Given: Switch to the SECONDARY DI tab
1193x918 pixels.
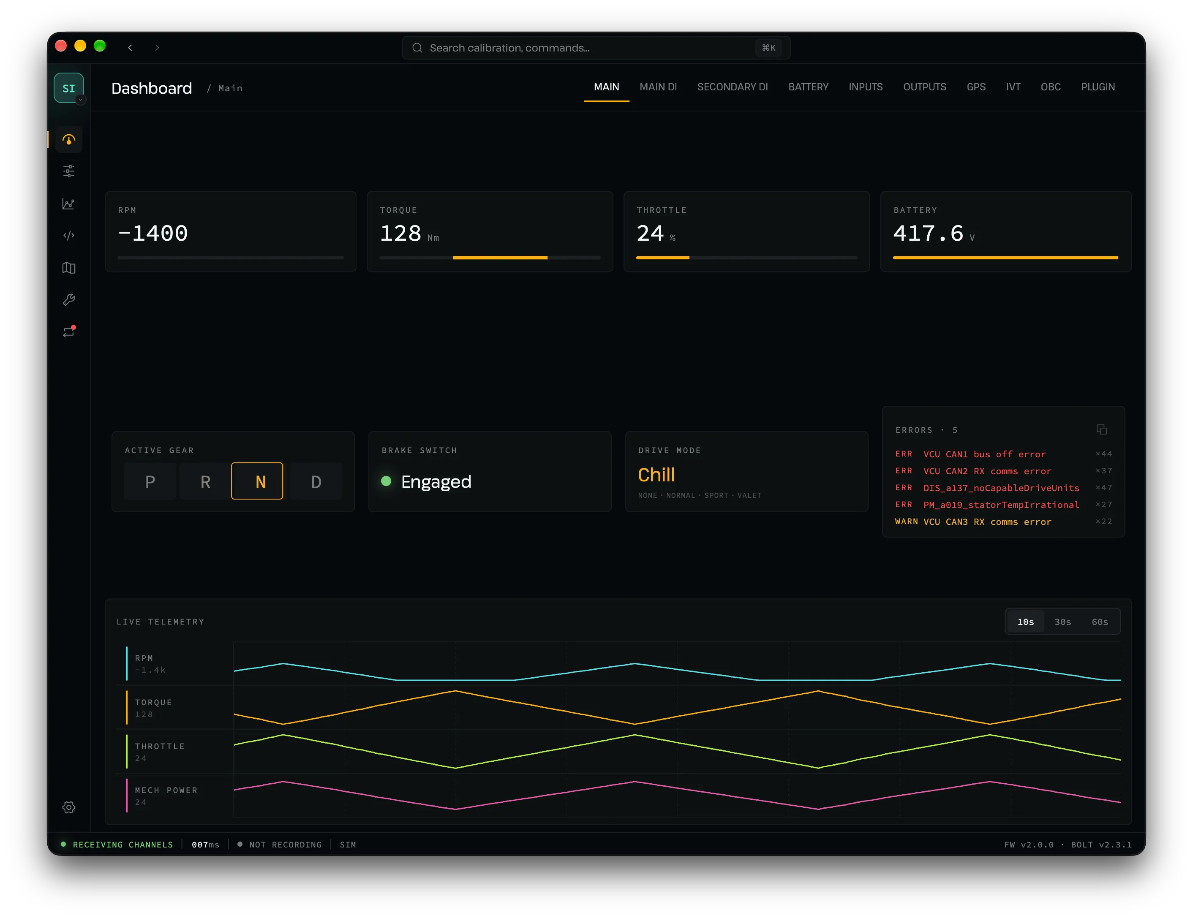Looking at the screenshot, I should (x=733, y=87).
